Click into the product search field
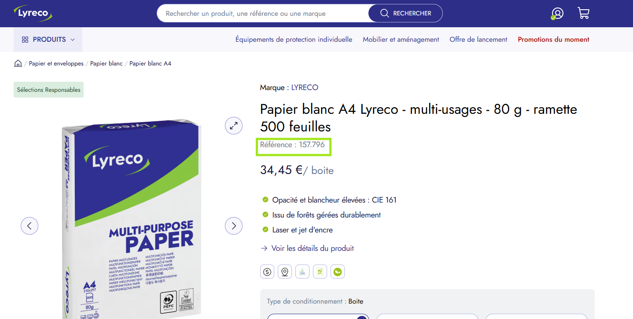Viewport: 633px width, 319px height. 263,13
